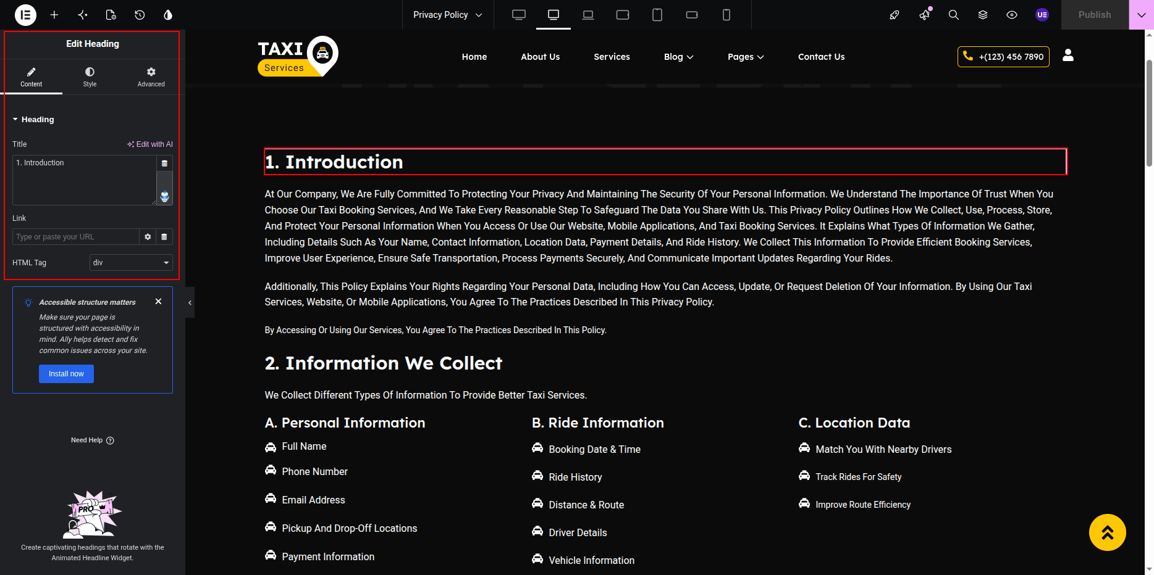Click the rocket launch icon
Screen dimensions: 1154x575
[895, 15]
